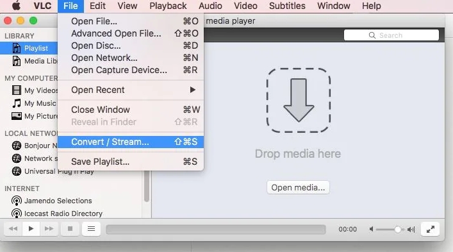Click the playback position progress bar
The image size is (453, 252).
(216, 230)
